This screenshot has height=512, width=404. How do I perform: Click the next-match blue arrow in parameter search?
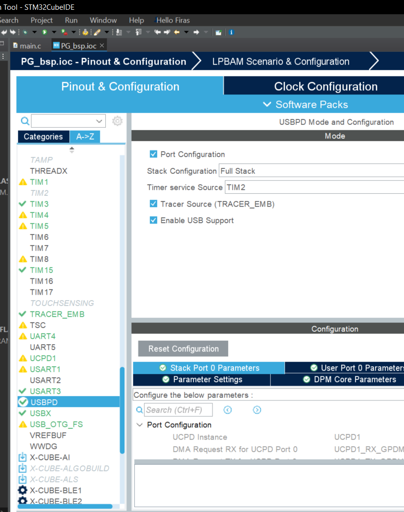[257, 410]
